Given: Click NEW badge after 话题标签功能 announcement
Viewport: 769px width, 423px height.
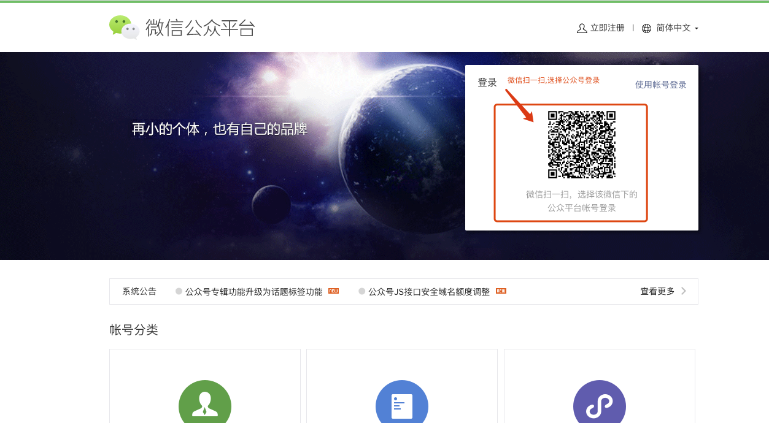Looking at the screenshot, I should [333, 291].
